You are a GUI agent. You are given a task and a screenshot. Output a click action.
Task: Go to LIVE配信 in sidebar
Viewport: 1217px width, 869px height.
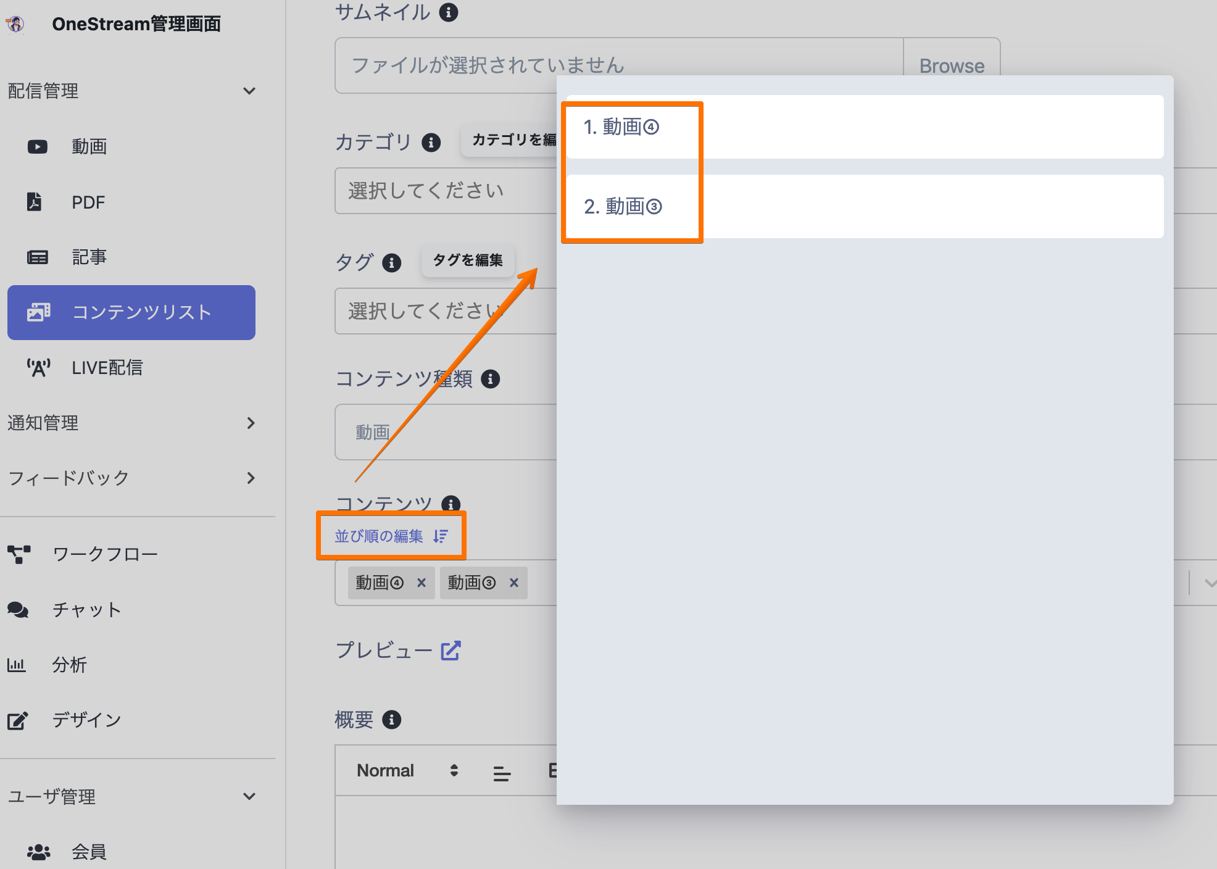(107, 368)
